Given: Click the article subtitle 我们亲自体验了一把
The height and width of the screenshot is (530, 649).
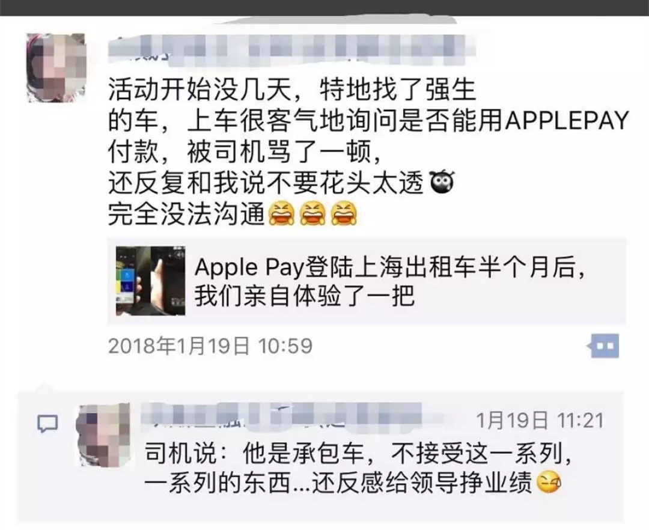Looking at the screenshot, I should pyautogui.click(x=305, y=296).
